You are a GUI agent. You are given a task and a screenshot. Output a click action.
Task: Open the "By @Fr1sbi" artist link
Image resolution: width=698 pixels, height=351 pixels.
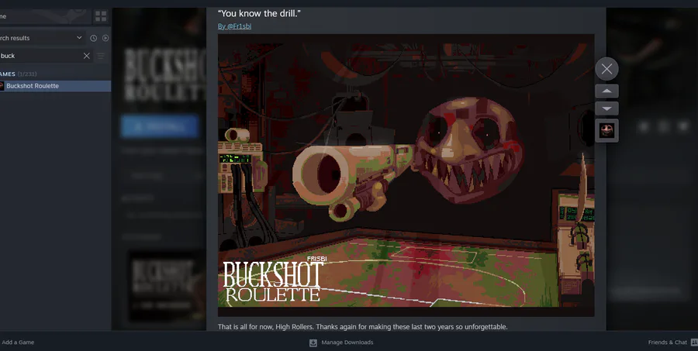(234, 26)
